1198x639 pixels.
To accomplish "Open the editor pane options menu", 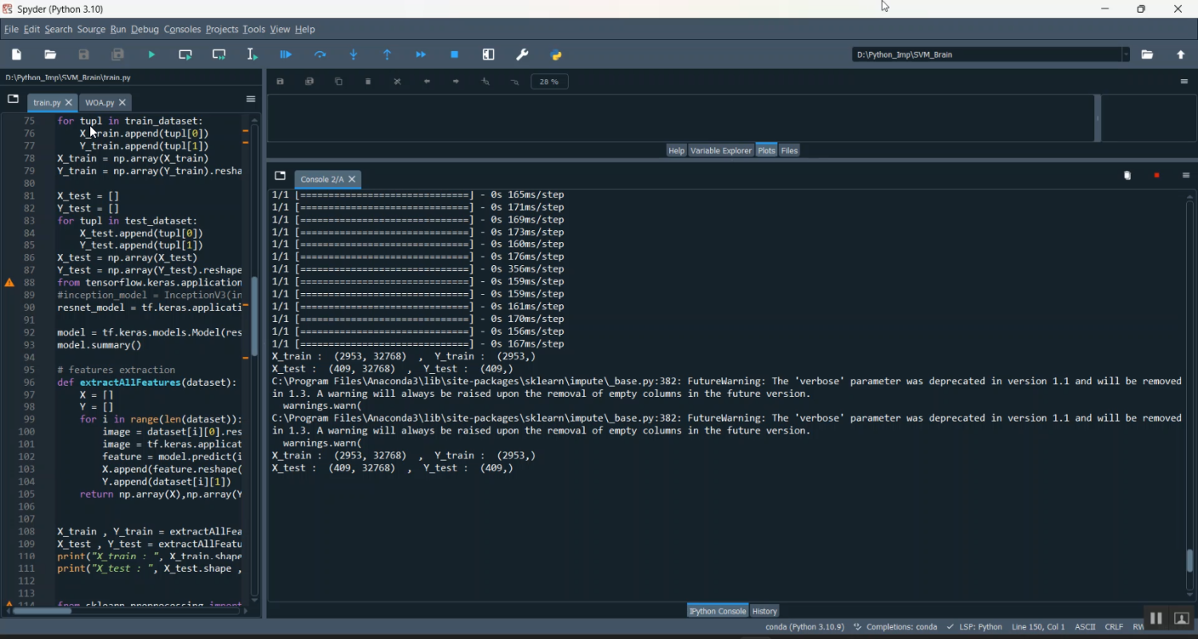I will [x=250, y=100].
